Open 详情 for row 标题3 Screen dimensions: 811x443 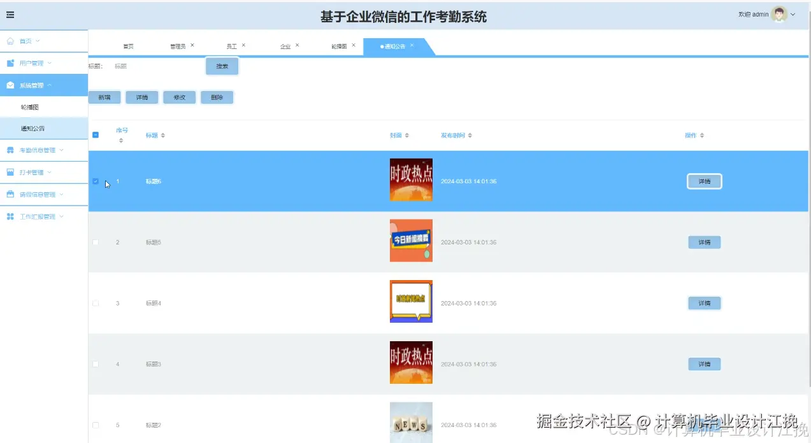(x=704, y=364)
